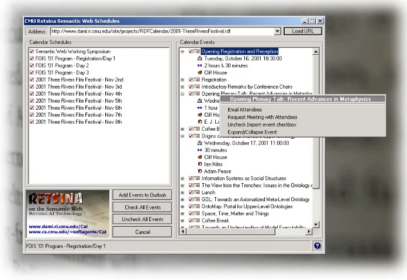Screen dimensions: 407x280
Task: Uncheck Three Rivers Film Festival - Nov 2nd
Action: 32,79
